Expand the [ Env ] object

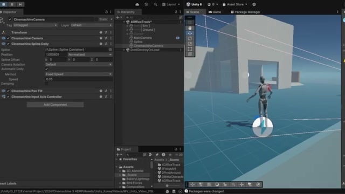pos(127,26)
